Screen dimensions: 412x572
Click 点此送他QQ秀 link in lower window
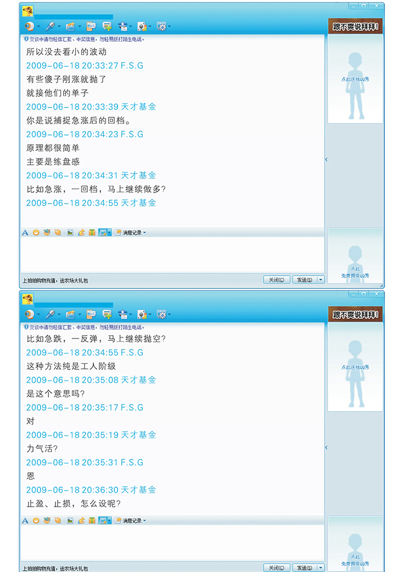tap(355, 367)
